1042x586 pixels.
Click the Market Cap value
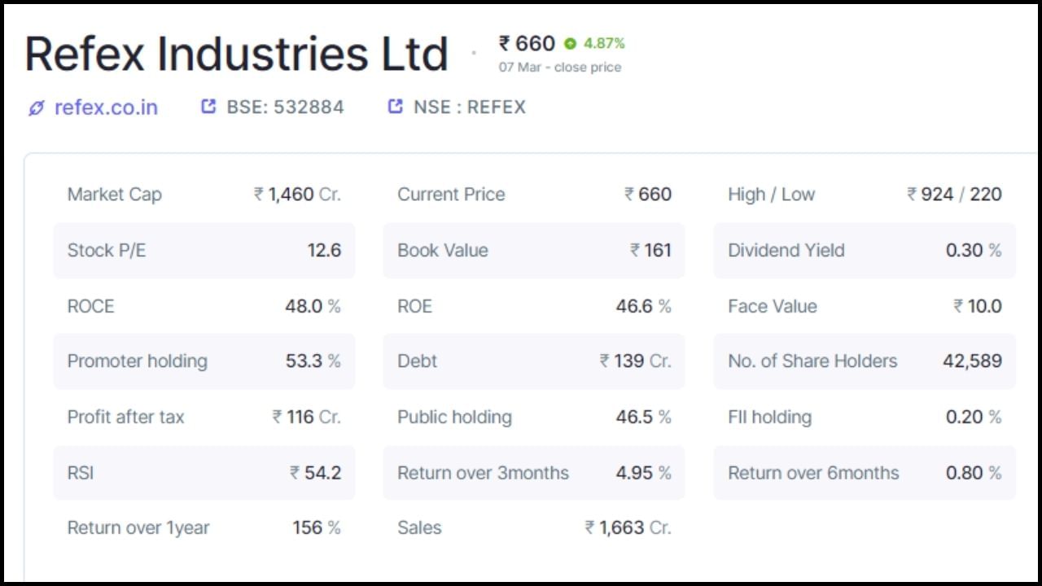pyautogui.click(x=297, y=195)
